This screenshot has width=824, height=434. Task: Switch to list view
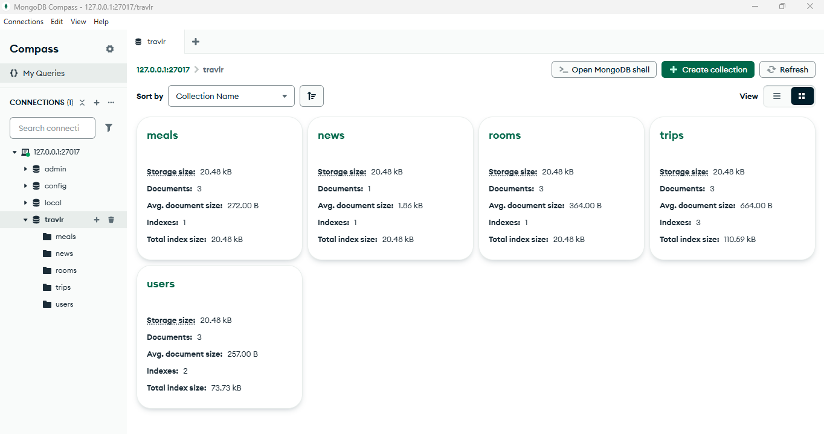[777, 96]
